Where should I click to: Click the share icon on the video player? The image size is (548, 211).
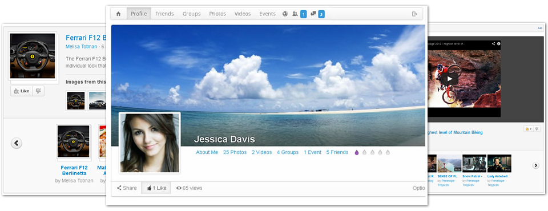[x=493, y=44]
